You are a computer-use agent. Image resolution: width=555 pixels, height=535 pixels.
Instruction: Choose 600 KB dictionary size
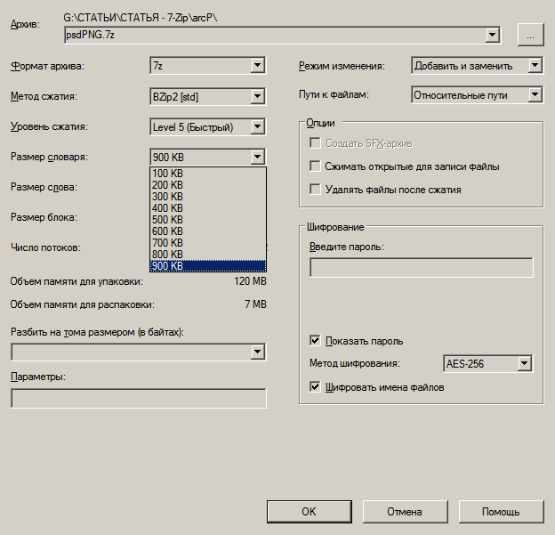click(208, 231)
